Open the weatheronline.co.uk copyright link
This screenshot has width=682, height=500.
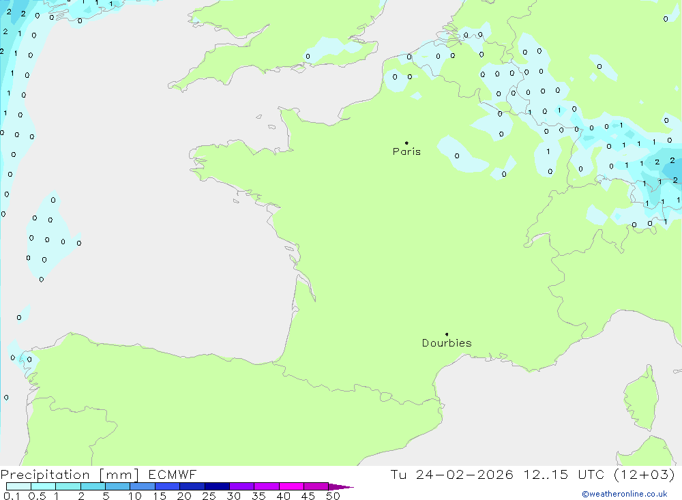click(x=625, y=494)
